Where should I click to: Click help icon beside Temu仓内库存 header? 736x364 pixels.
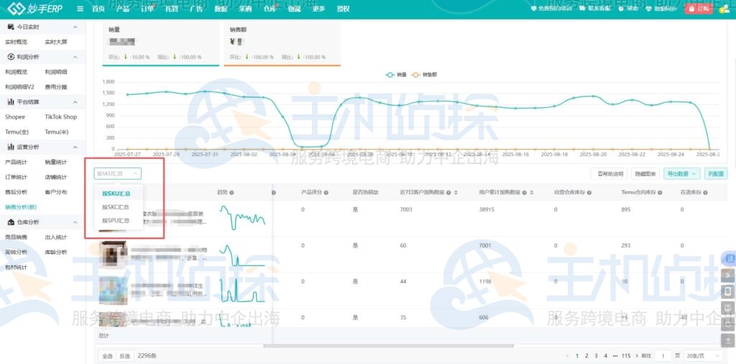(x=662, y=192)
